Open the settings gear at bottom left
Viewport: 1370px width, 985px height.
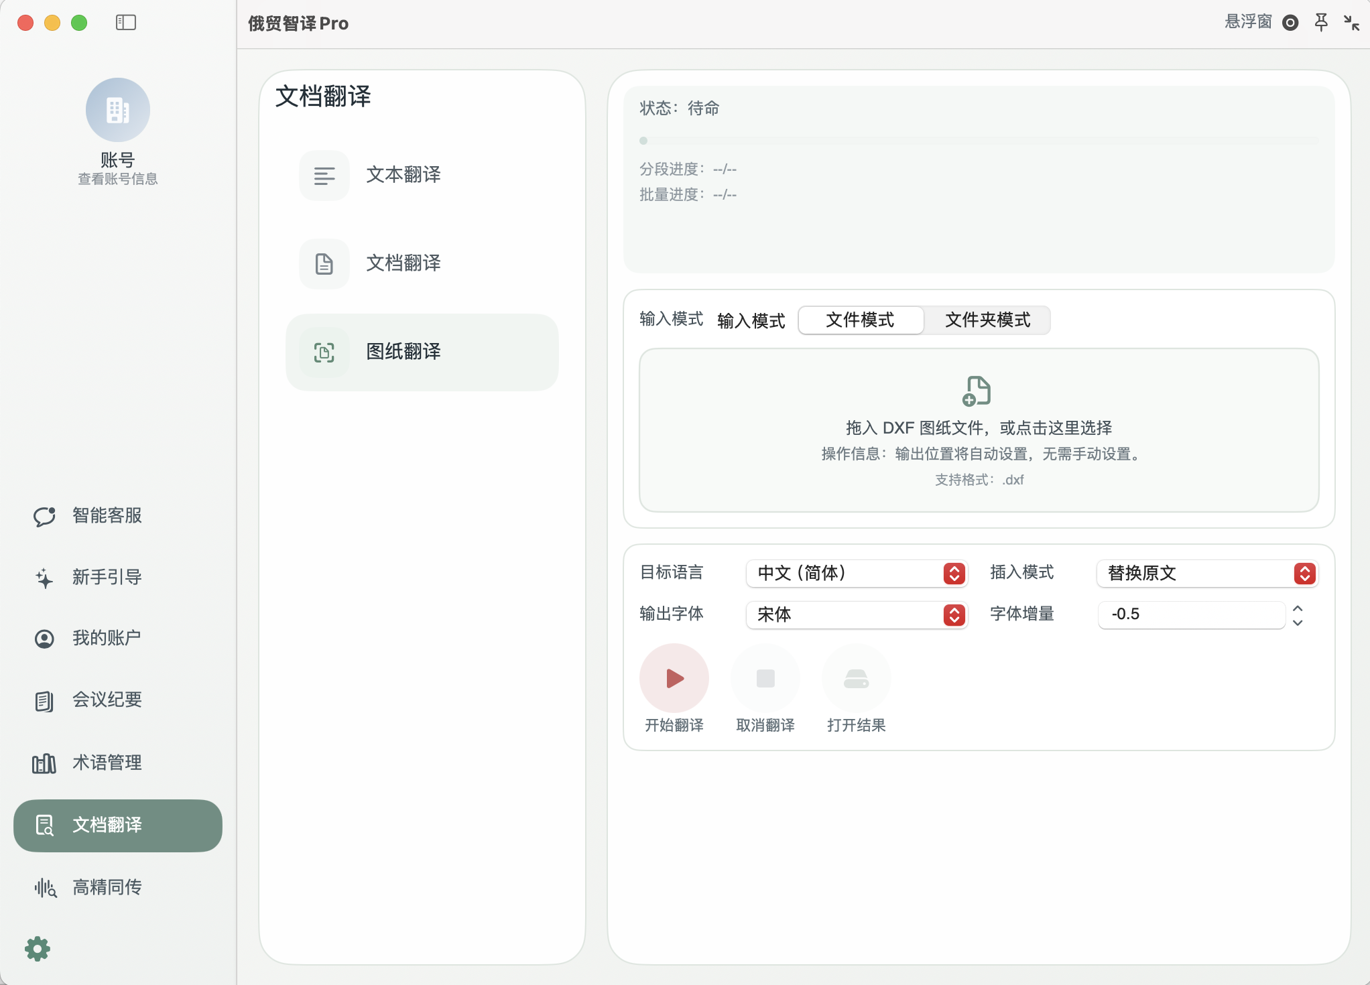[x=37, y=948]
